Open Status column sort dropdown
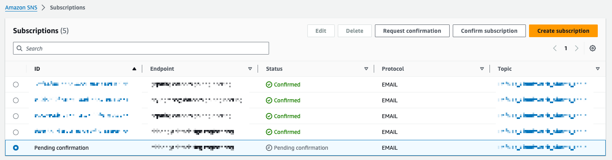The height and width of the screenshot is (160, 612). [366, 69]
